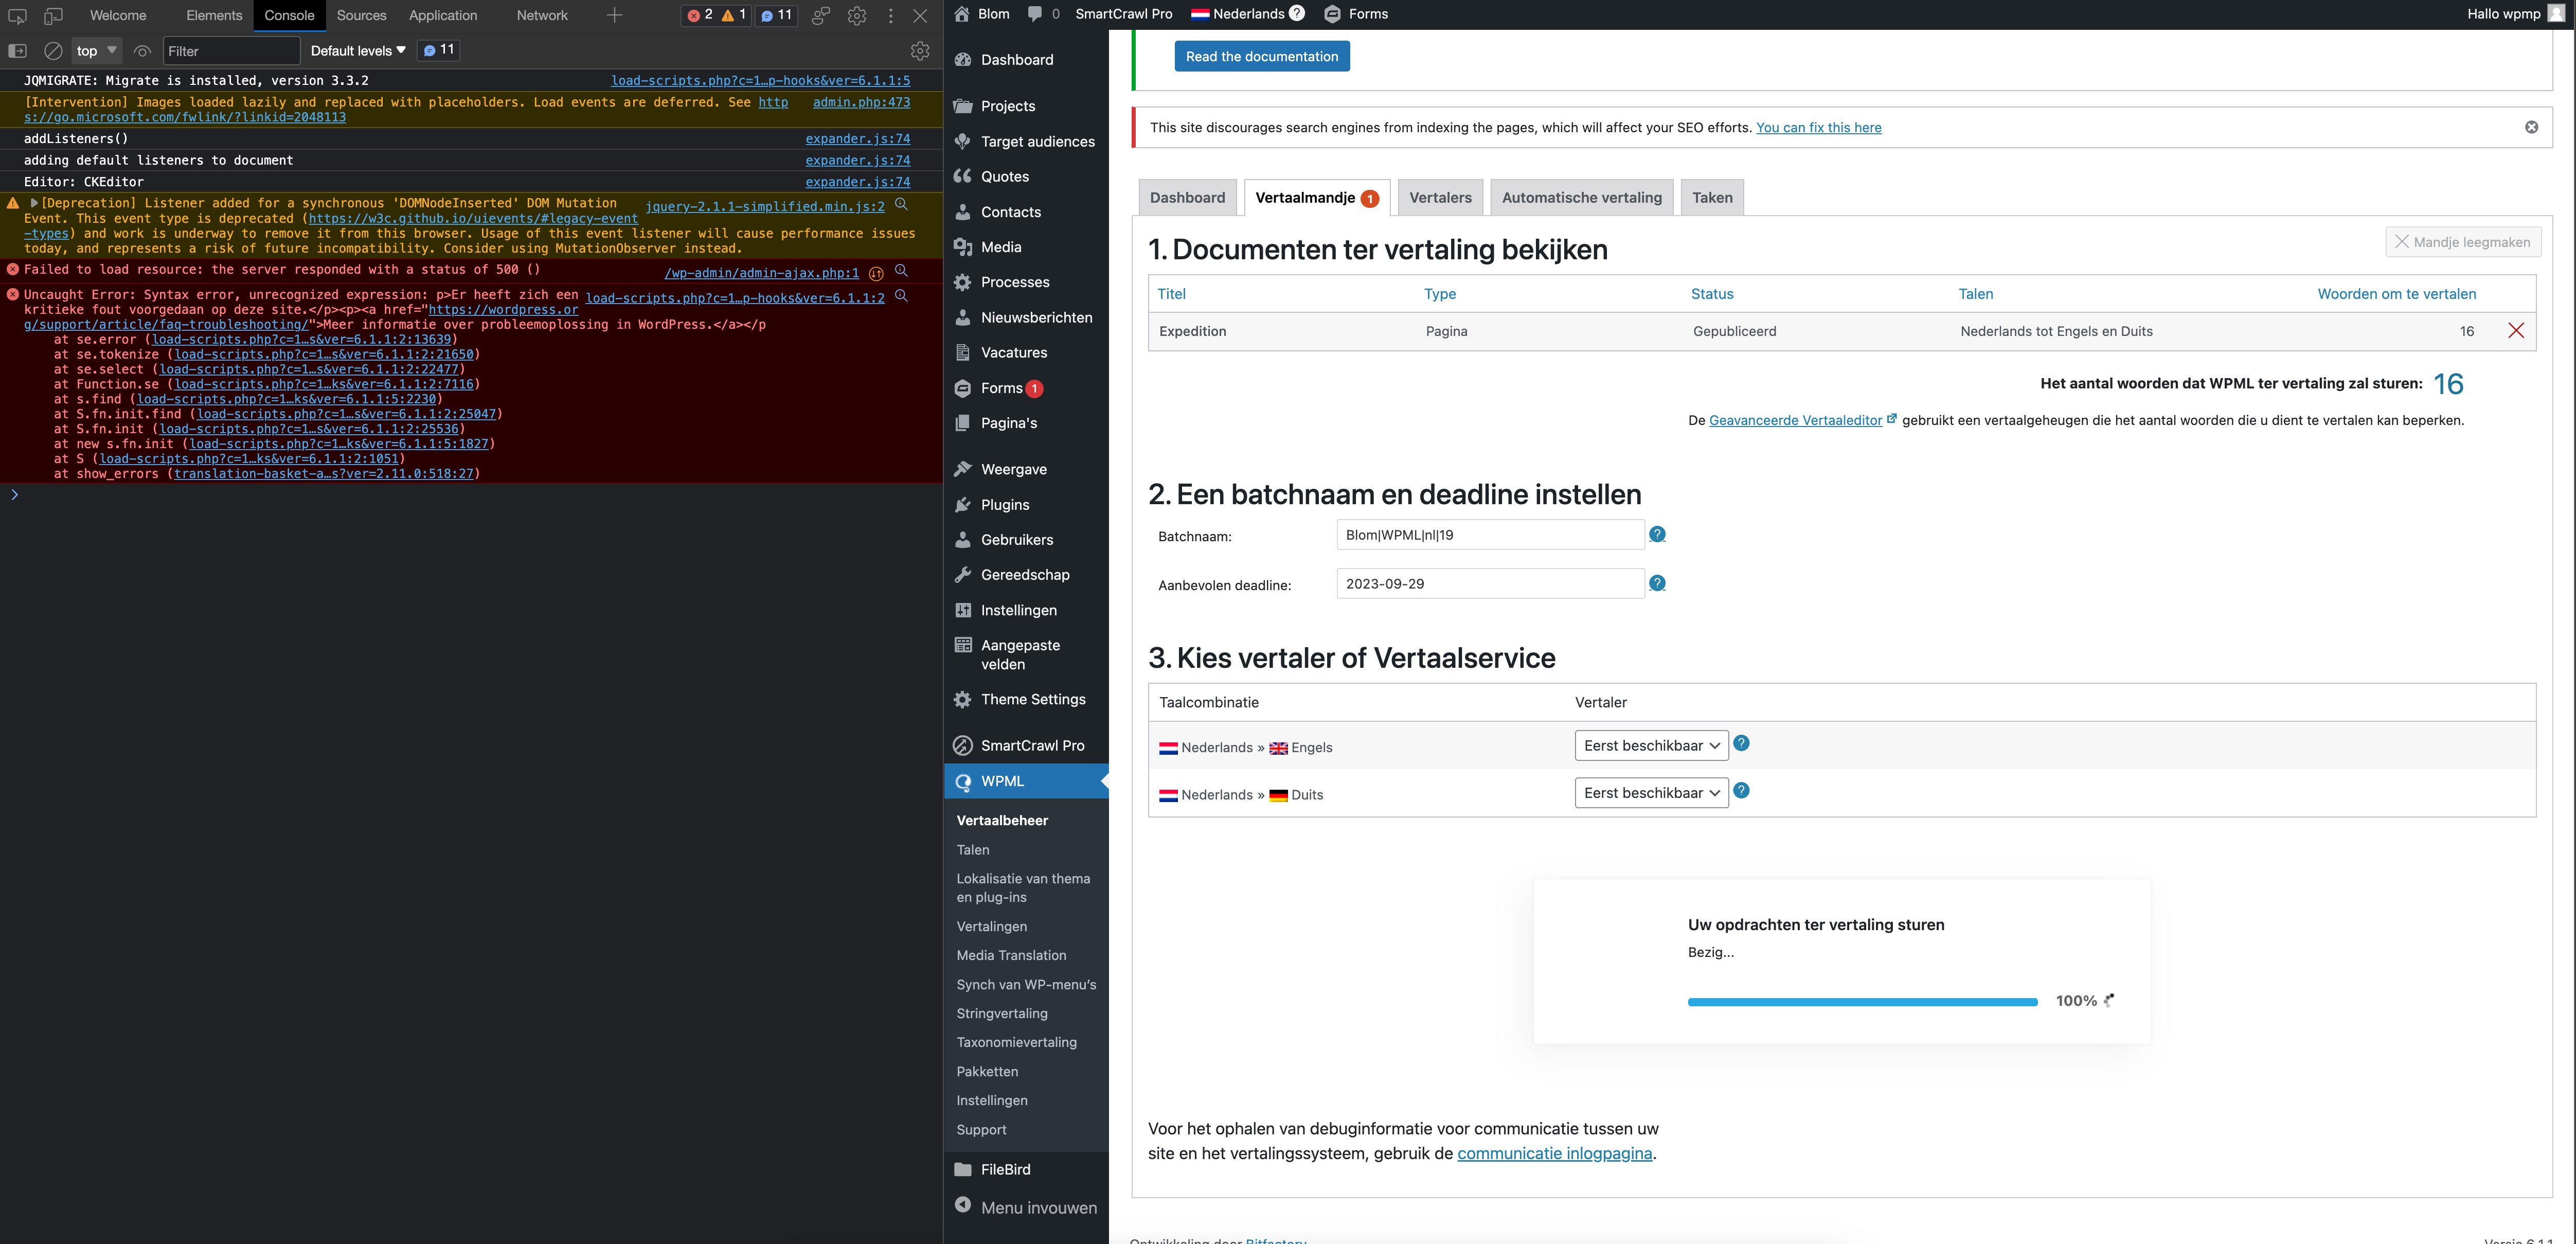The image size is (2576, 1244).
Task: Open comments bubble in admin bar
Action: [1043, 14]
